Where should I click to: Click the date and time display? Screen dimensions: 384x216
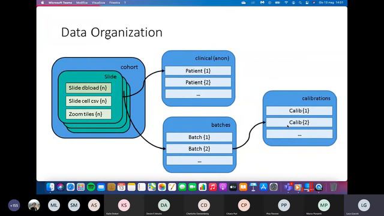point(331,2)
